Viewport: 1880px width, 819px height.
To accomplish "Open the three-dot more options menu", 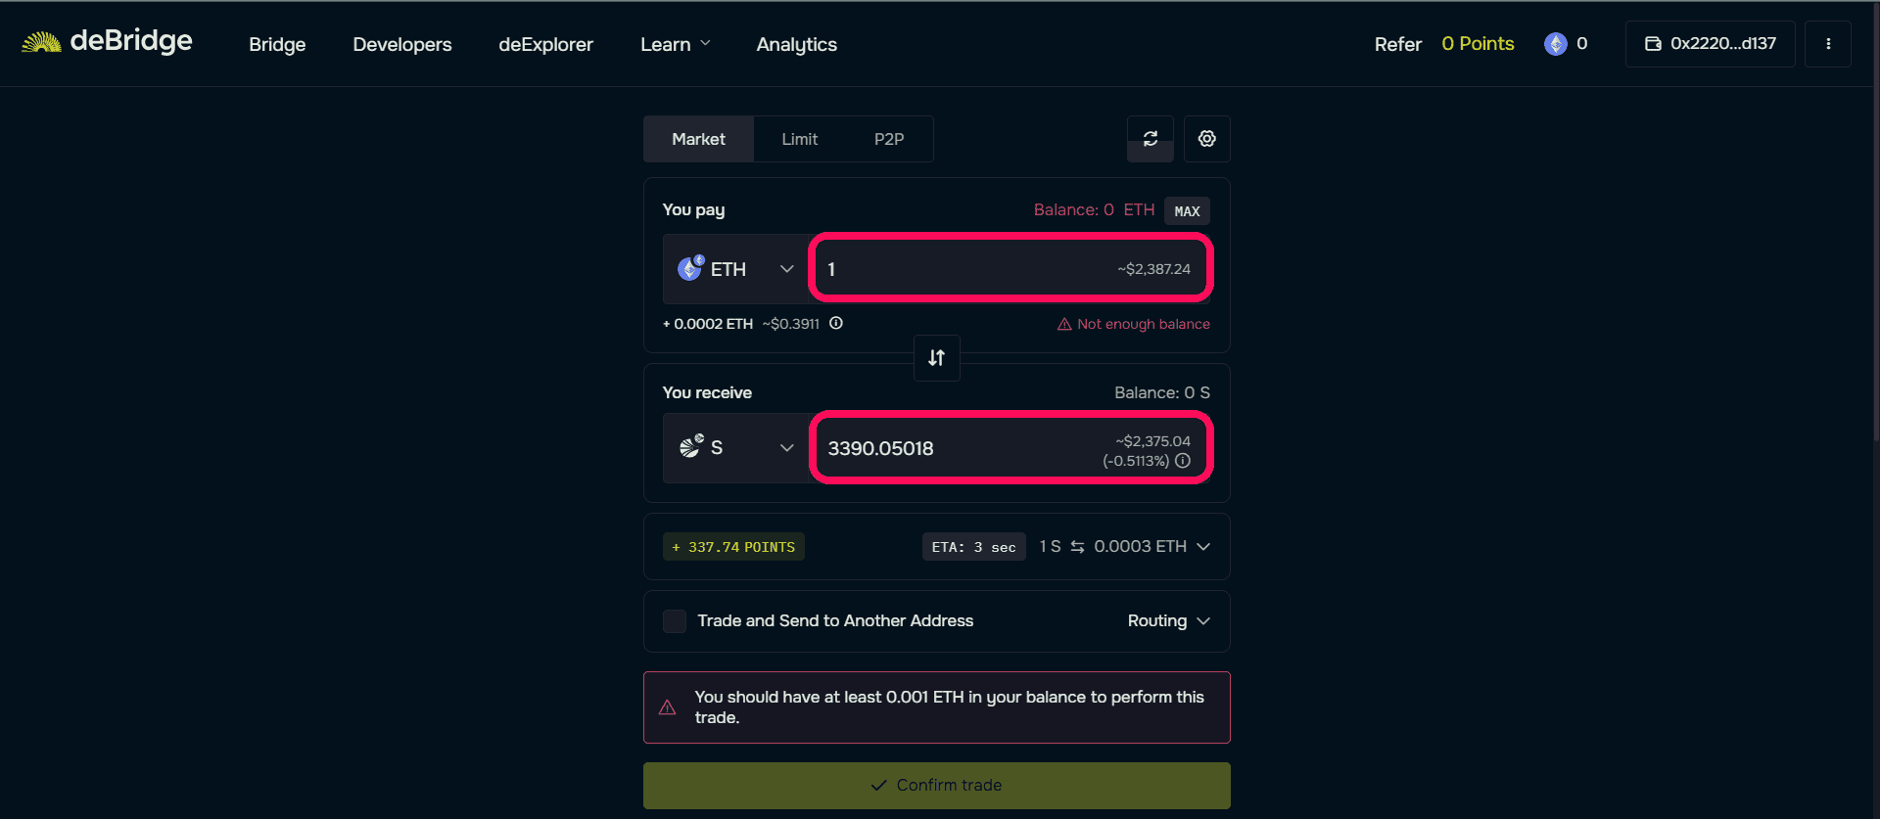I will (x=1828, y=44).
